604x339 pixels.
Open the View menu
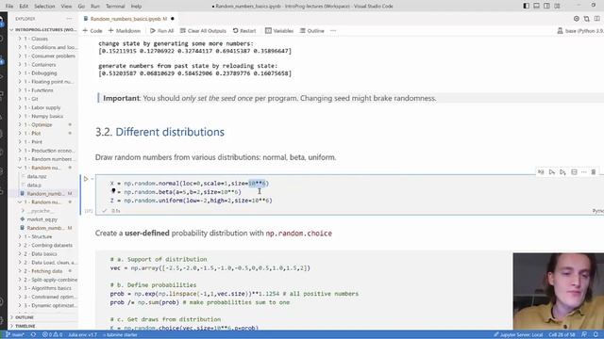(66, 7)
